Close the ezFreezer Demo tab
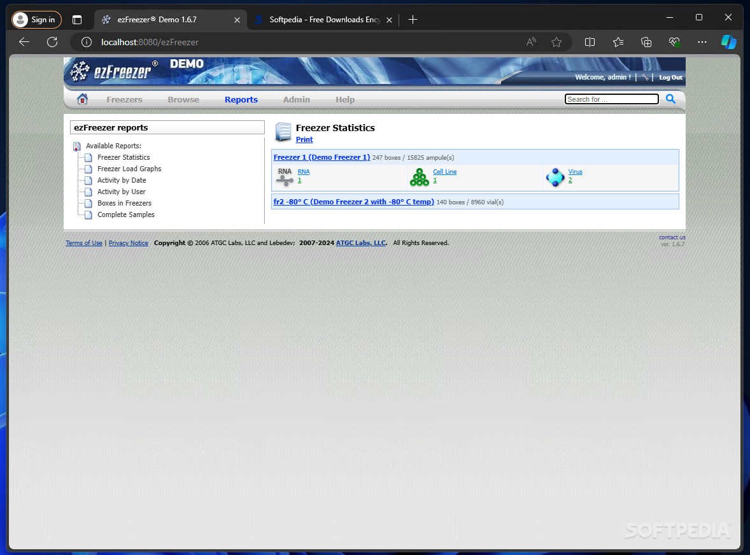 237,20
